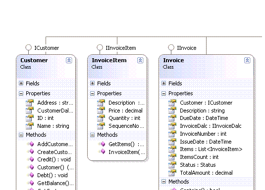The height and width of the screenshot is (190, 265).
Task: Collapse the InvoiceItem class box with chevron
Action: (140, 60)
